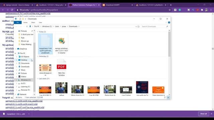Collapse the Today (2) group

click(38, 32)
